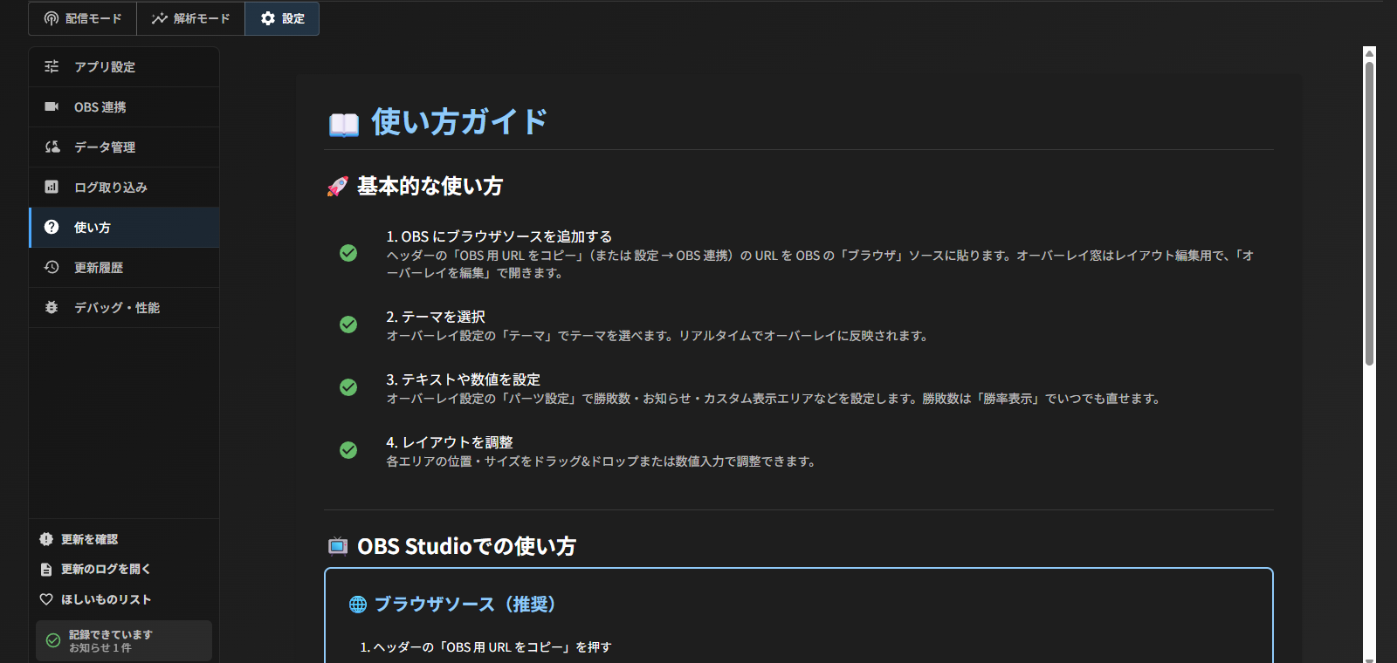Click the text 1. OBS にブラウザソースを追加する
Screen dimensions: 1397x663
pyautogui.click(x=499, y=236)
